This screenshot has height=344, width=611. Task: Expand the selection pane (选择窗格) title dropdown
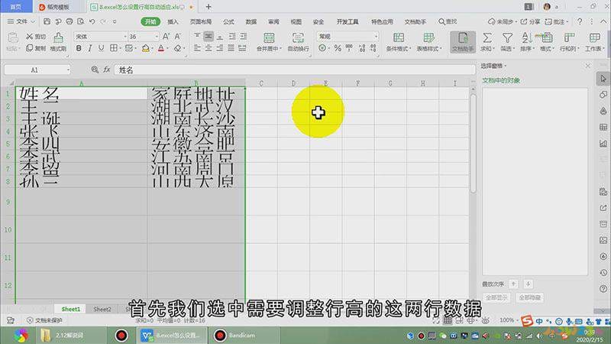[x=506, y=66]
